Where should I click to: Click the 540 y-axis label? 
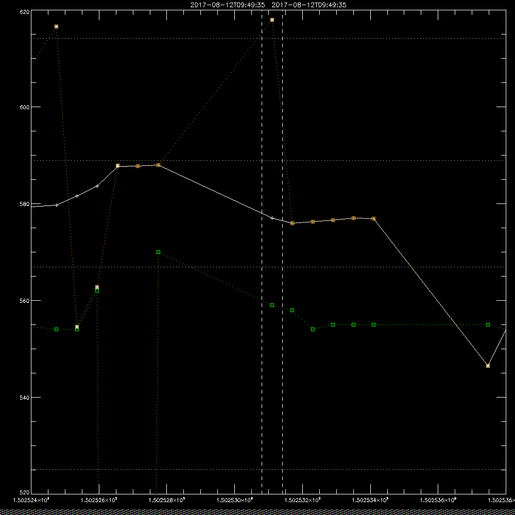(25, 398)
